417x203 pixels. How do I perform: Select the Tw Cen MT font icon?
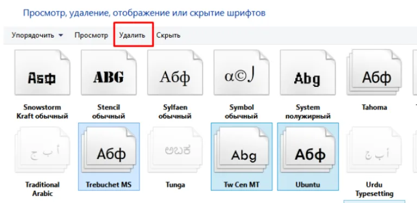coord(242,150)
